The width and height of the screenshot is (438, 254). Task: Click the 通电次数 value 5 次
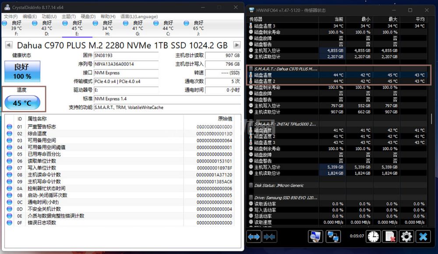coord(223,81)
